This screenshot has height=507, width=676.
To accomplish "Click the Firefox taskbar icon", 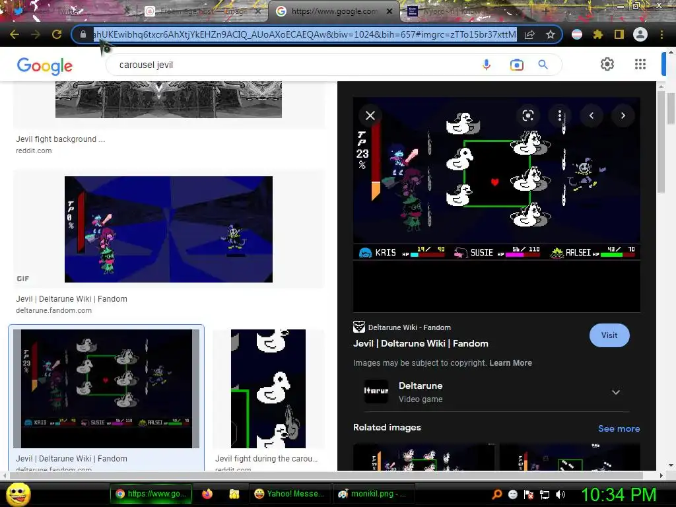I will pos(207,494).
